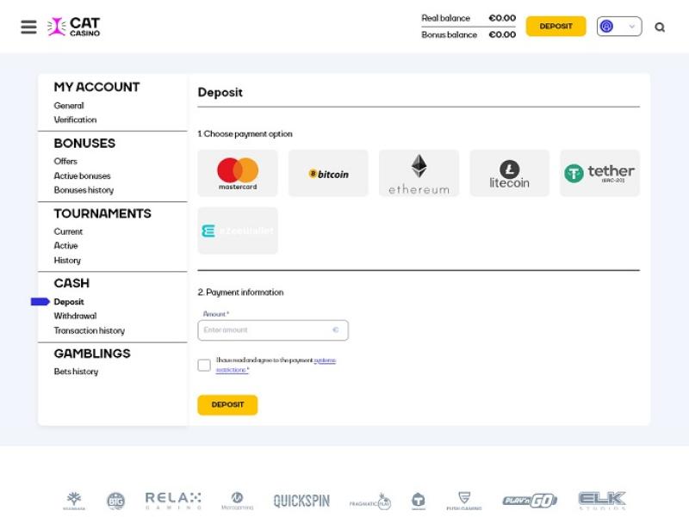Pick Litecoin payment option

click(509, 173)
